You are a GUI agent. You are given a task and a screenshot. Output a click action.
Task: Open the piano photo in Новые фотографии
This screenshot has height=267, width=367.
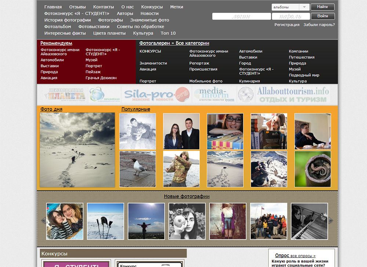[x=309, y=221]
